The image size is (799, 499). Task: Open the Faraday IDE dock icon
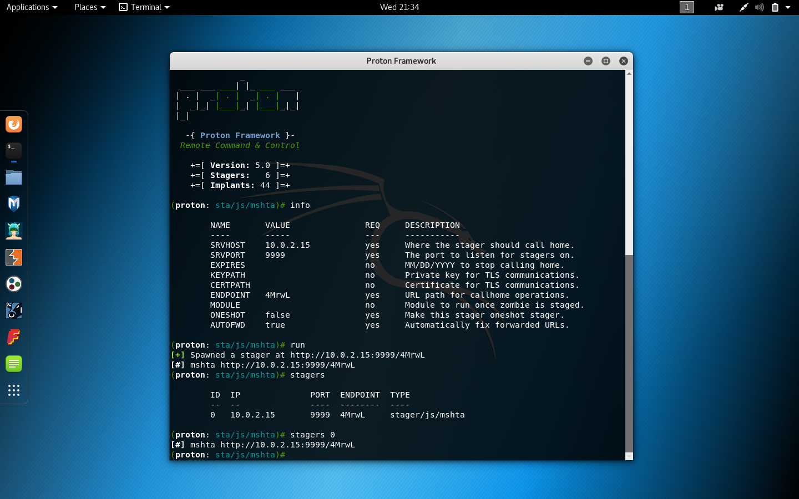click(x=14, y=337)
